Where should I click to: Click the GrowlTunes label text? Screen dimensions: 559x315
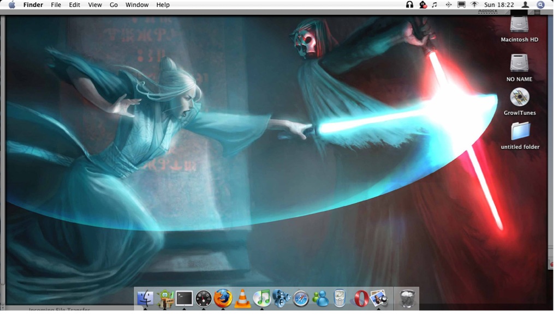[x=520, y=113]
